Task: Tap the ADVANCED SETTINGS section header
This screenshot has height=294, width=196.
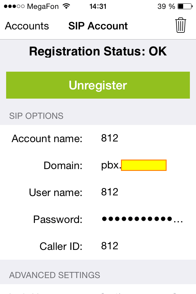Action: (55, 275)
